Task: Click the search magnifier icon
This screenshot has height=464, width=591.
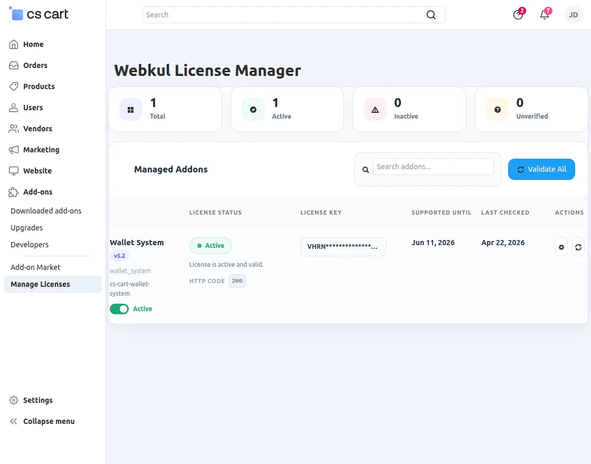Action: coord(431,15)
